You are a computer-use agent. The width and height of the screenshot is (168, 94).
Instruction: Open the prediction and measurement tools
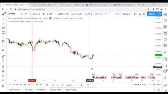[3, 46]
